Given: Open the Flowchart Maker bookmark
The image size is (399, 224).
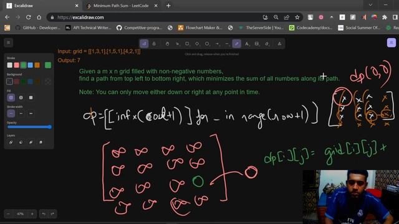Looking at the screenshot, I should (x=200, y=27).
